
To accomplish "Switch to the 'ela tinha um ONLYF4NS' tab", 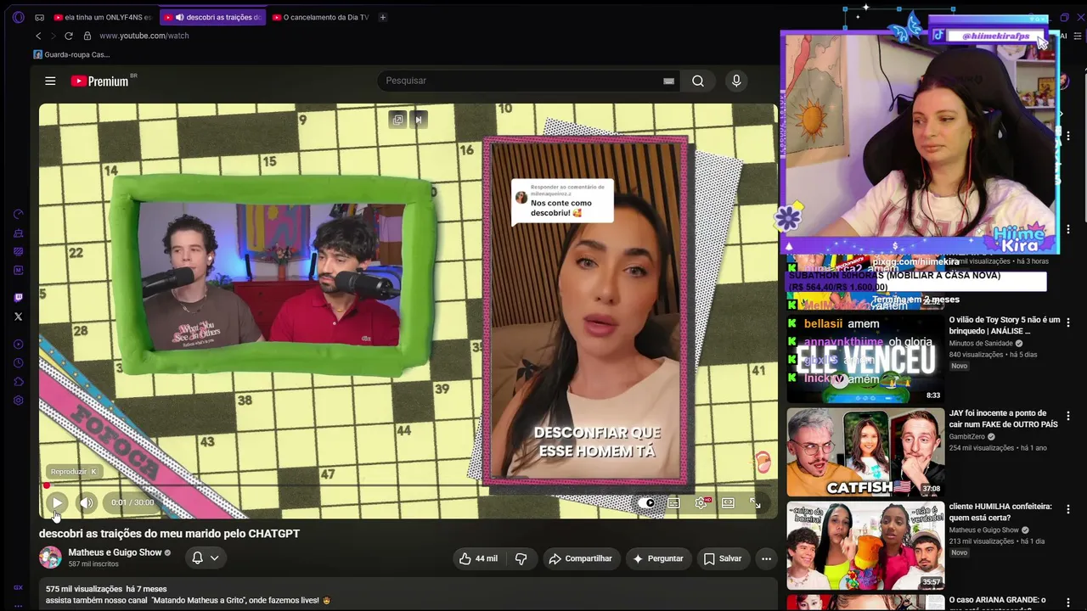I will [102, 17].
